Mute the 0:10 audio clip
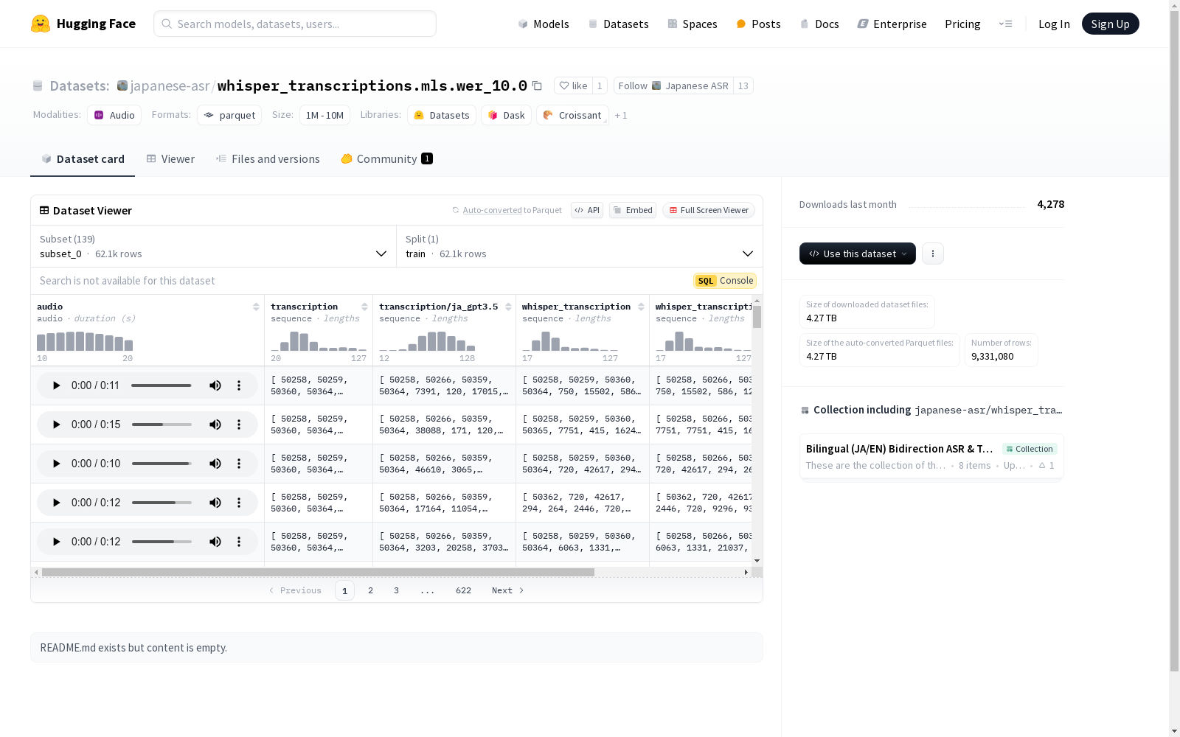Viewport: 1180px width, 737px height. coord(215,464)
